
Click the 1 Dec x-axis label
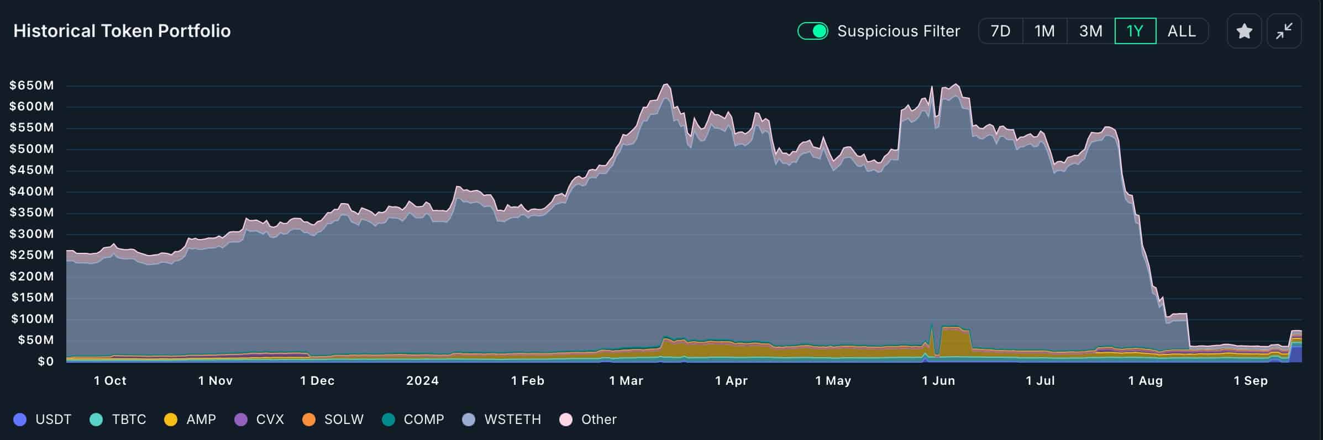317,381
